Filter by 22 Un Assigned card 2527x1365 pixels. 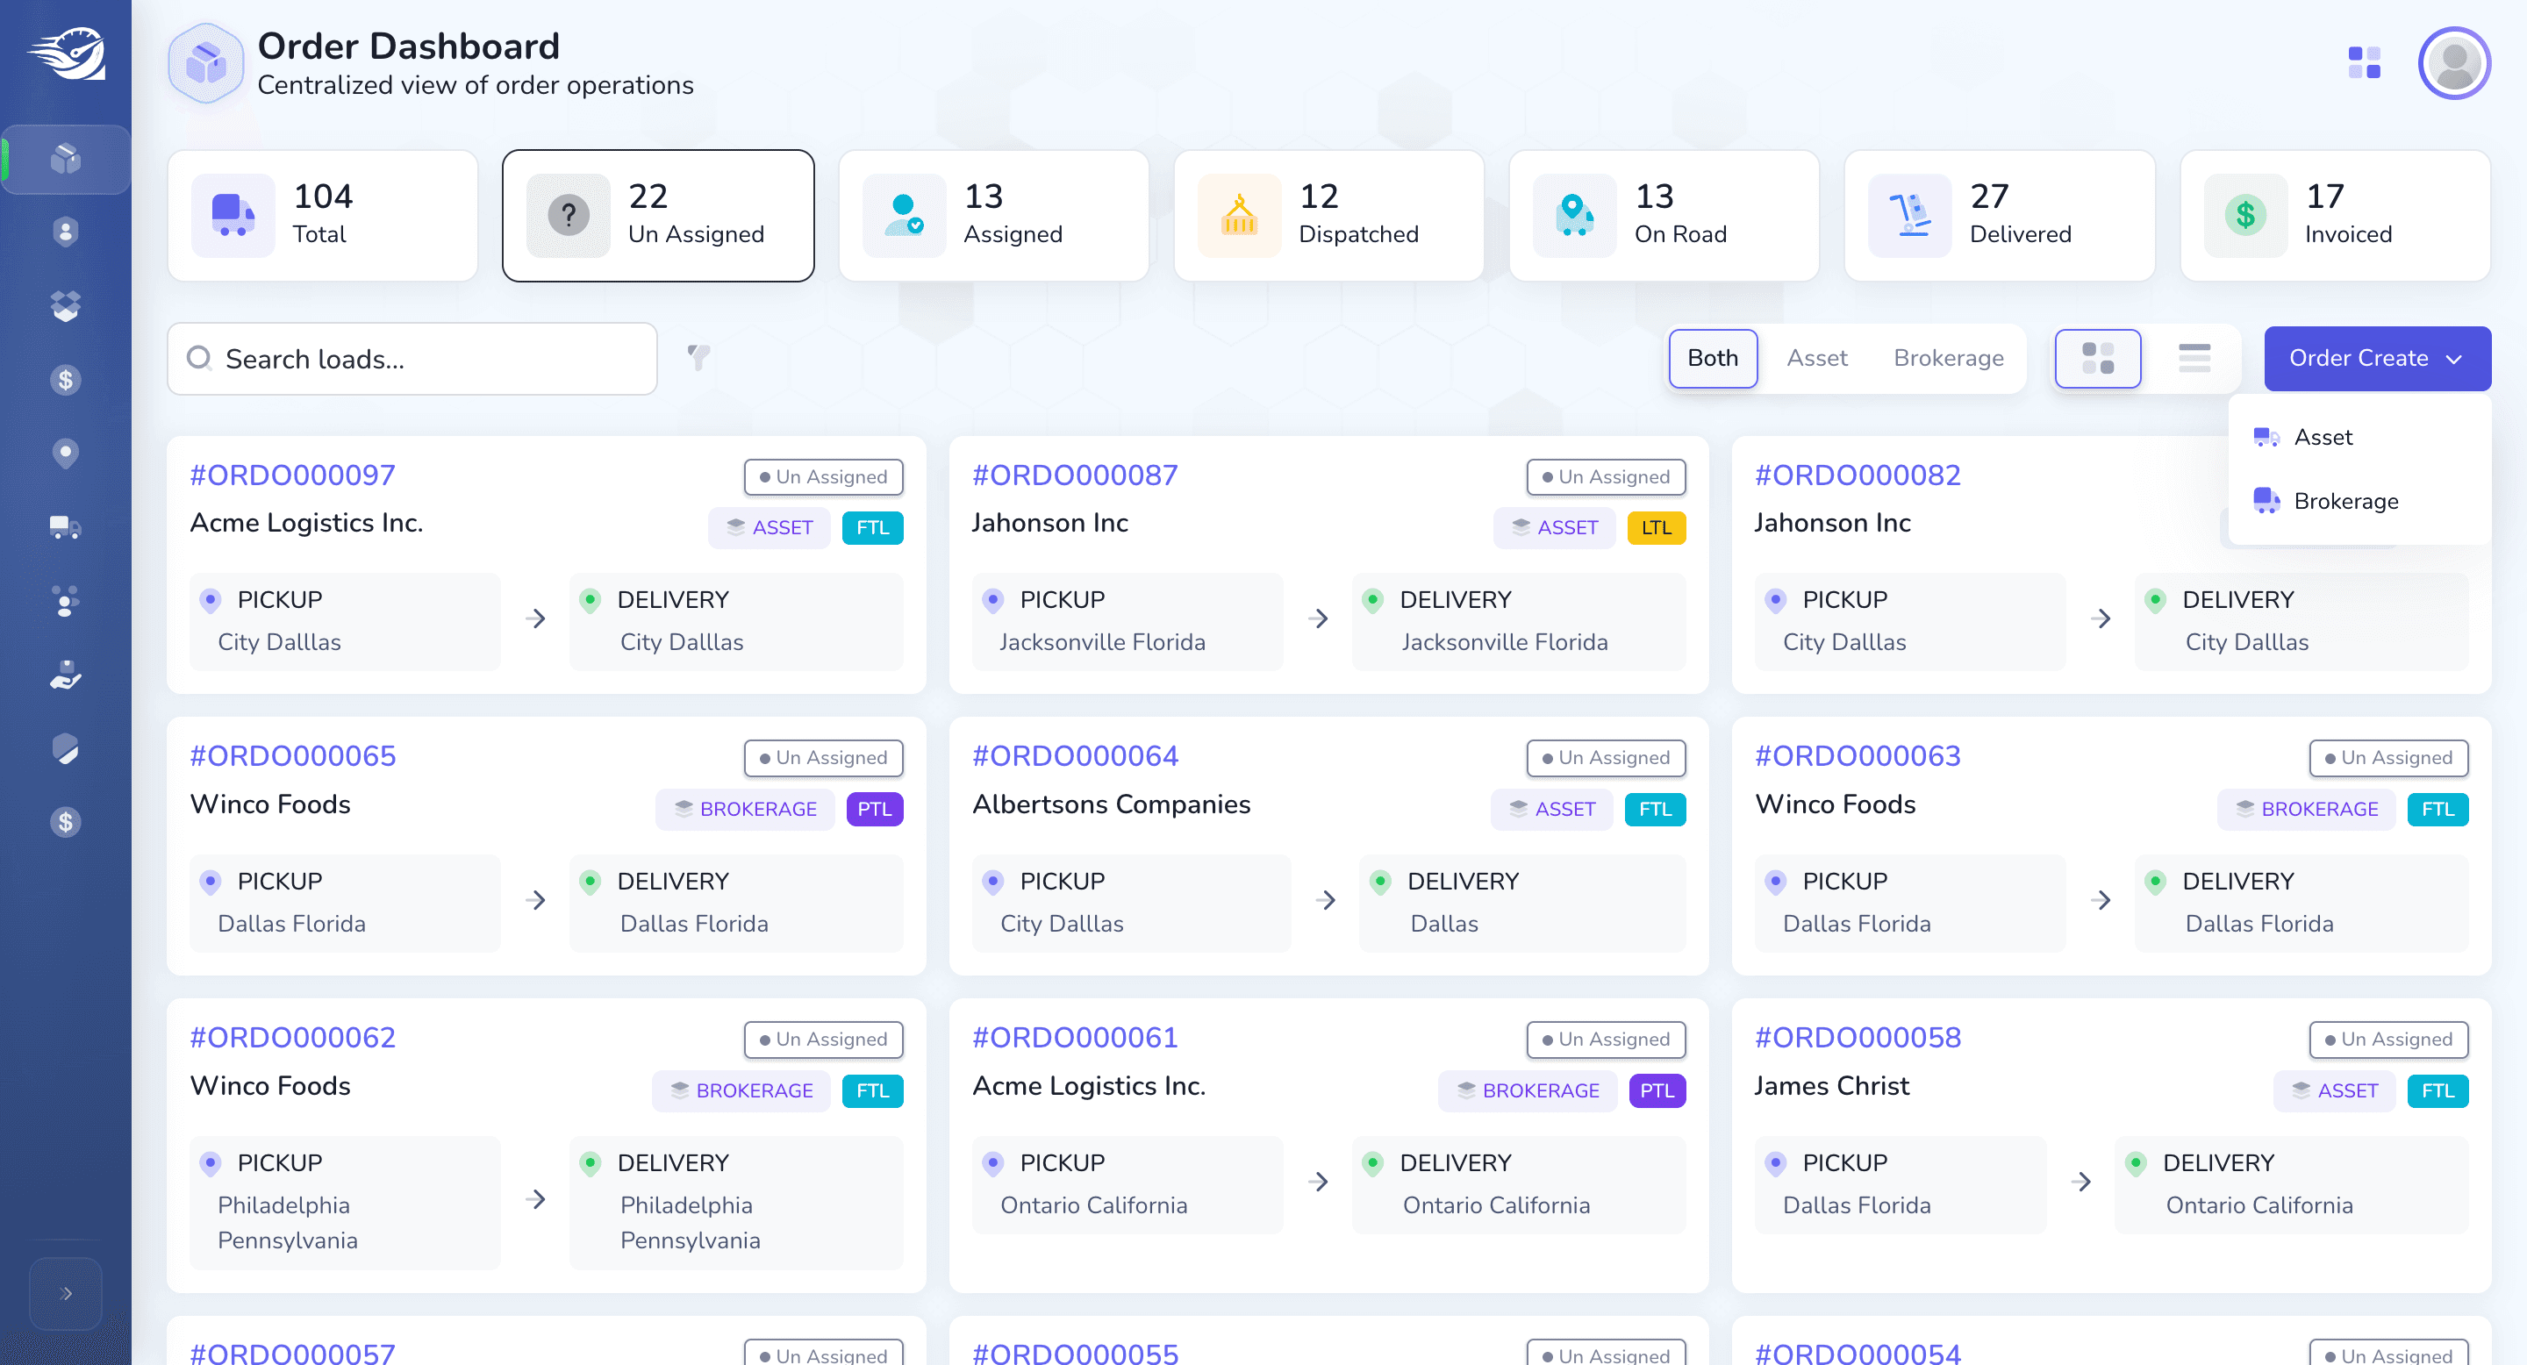point(658,216)
